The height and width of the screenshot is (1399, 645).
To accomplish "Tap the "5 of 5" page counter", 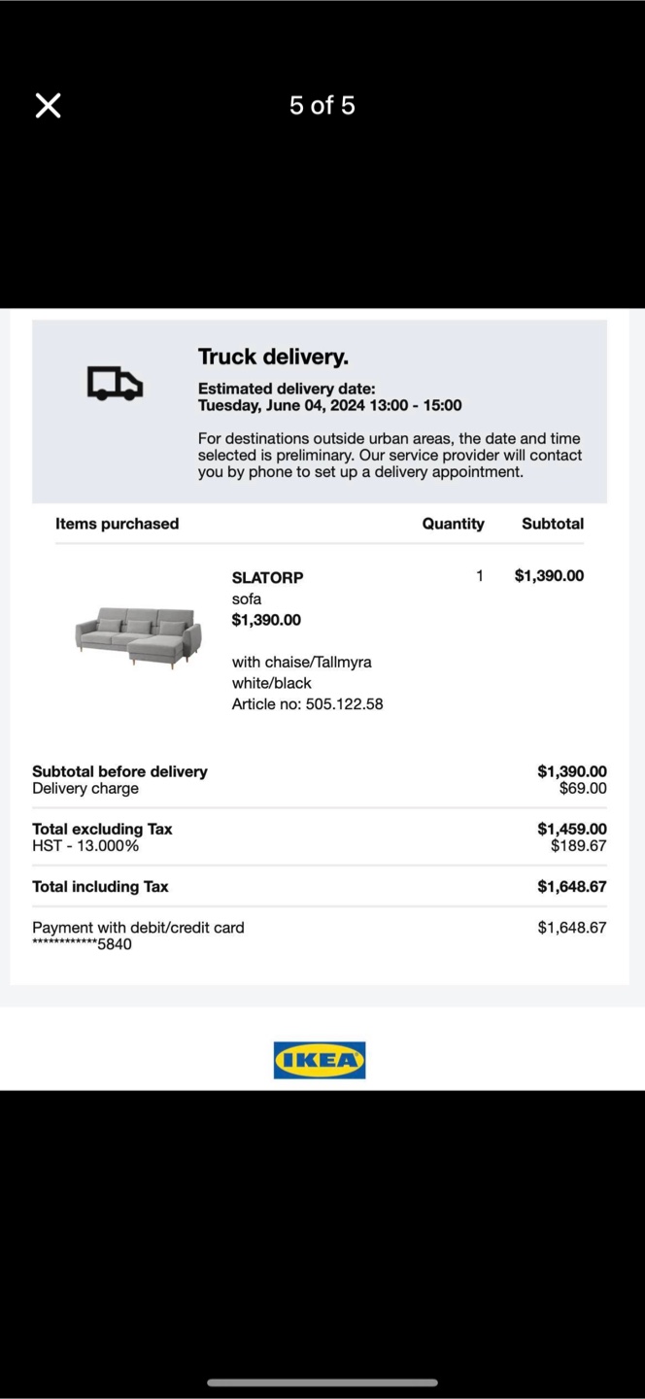I will (x=322, y=105).
